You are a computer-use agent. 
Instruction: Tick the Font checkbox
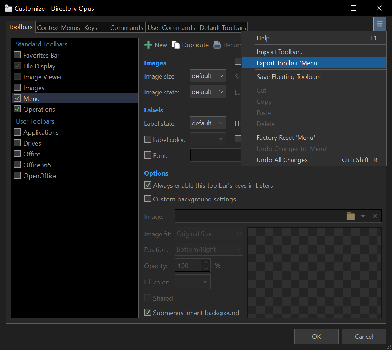pos(148,155)
